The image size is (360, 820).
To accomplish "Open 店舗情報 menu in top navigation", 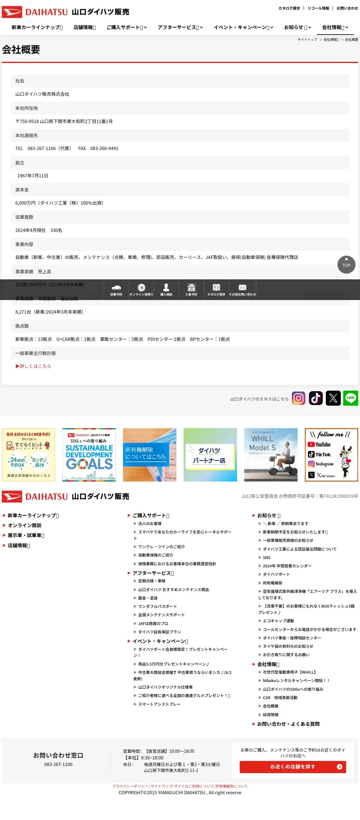I will [84, 27].
